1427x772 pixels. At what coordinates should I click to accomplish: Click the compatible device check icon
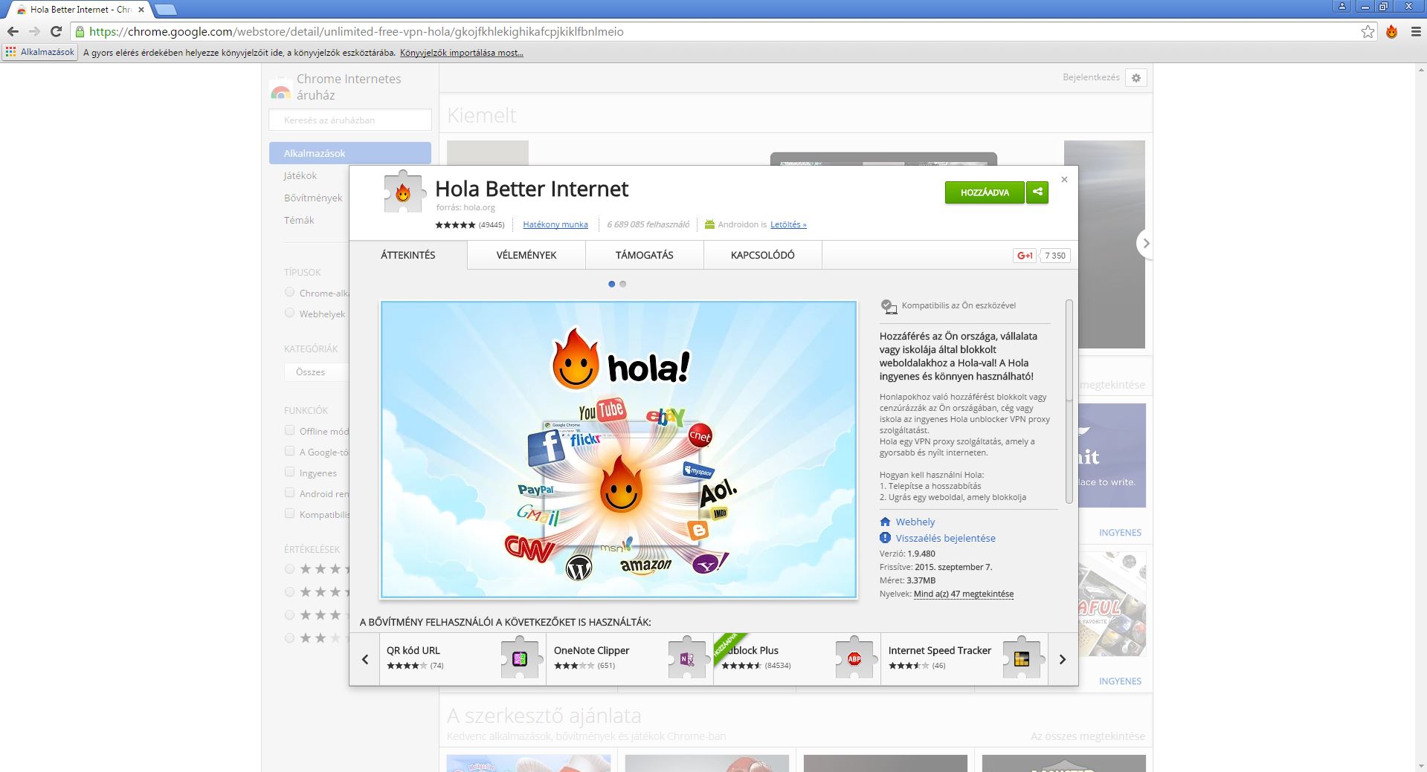[889, 306]
